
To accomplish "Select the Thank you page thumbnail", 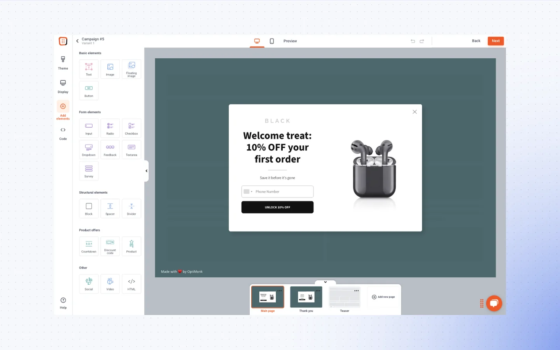I will point(306,297).
